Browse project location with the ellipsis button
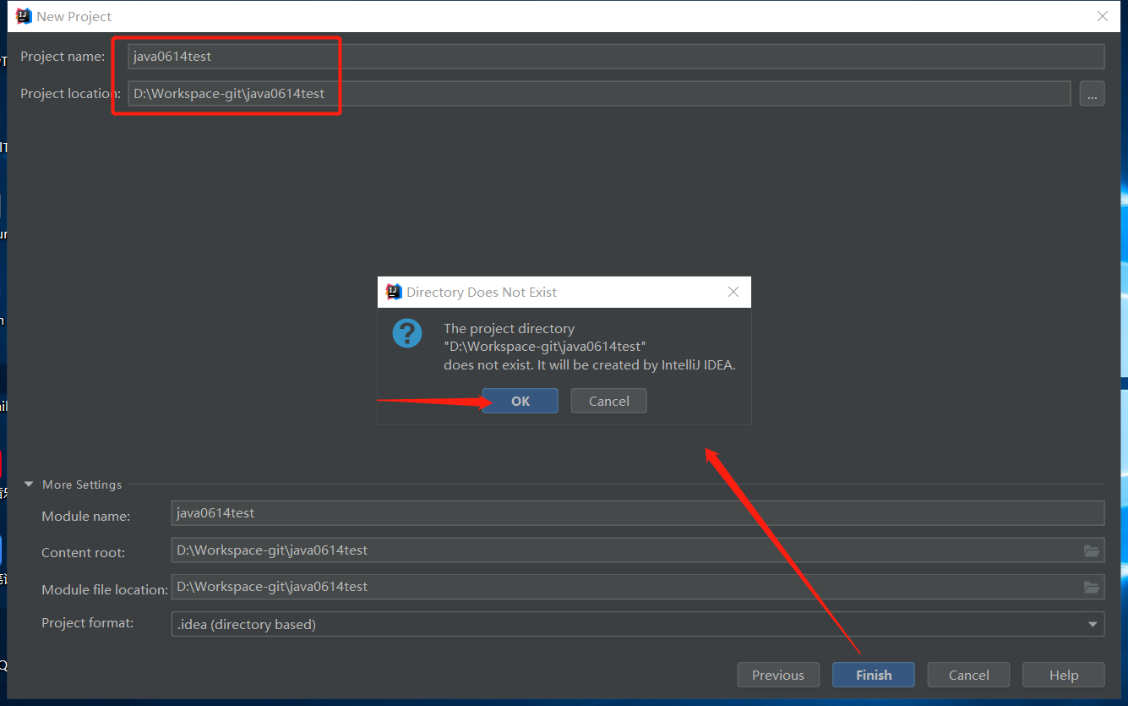Viewport: 1128px width, 706px height. 1092,94
